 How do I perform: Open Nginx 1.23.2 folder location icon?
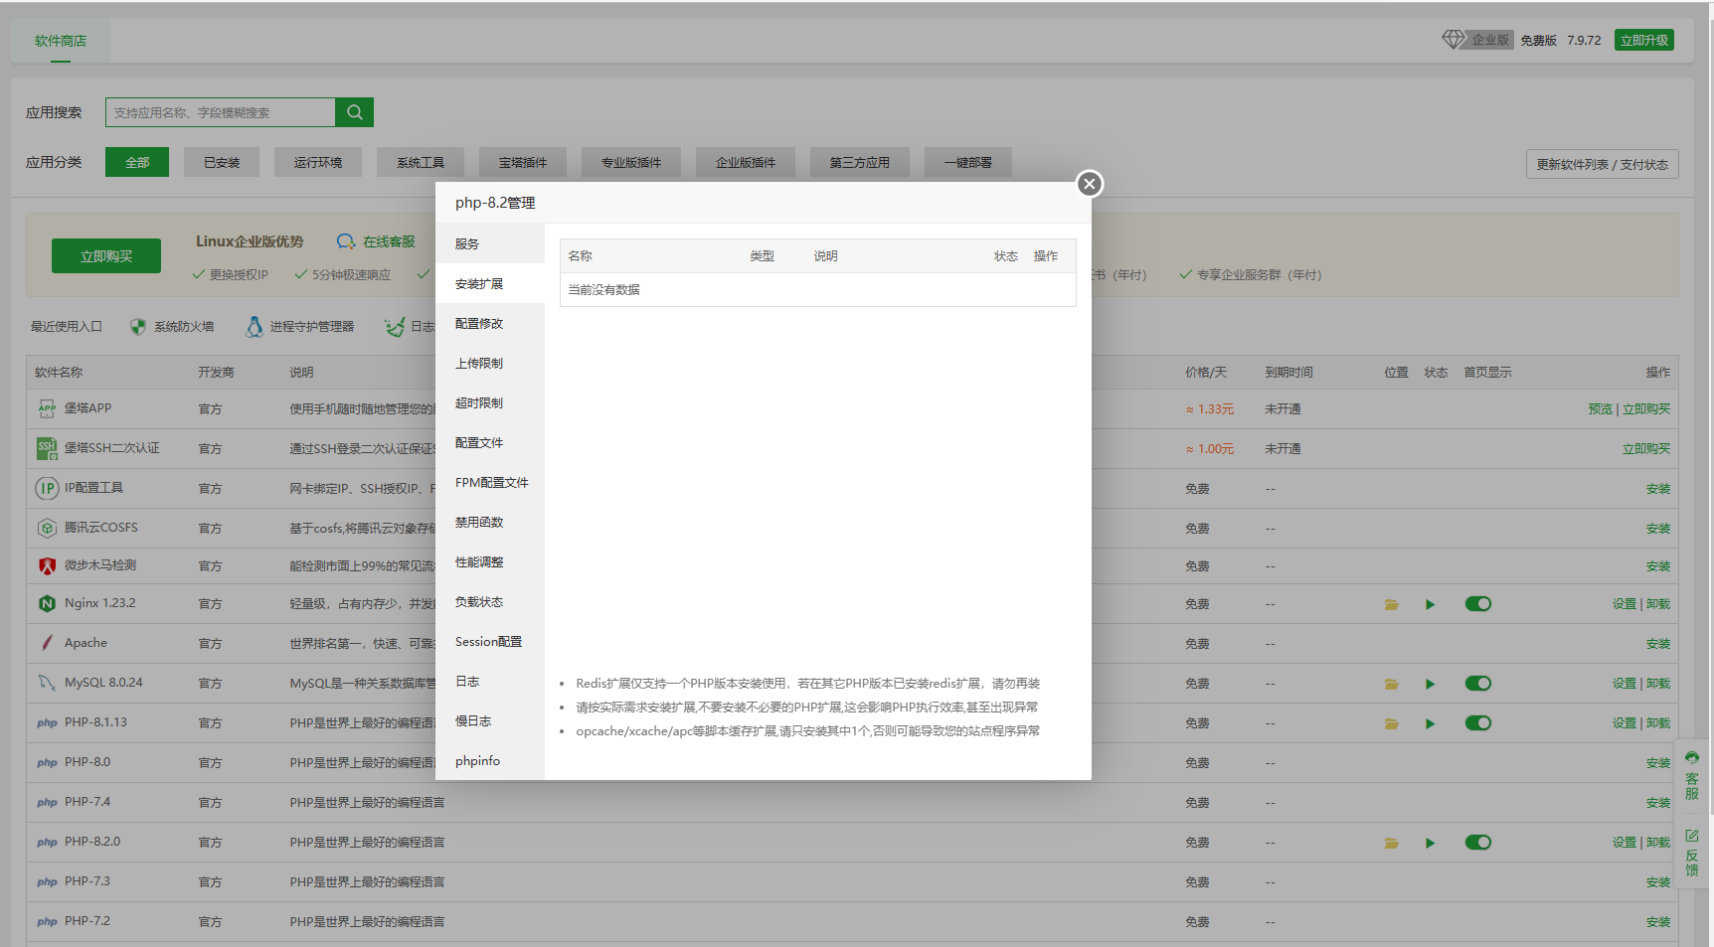click(1392, 604)
